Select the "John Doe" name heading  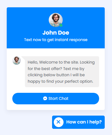click(x=56, y=33)
